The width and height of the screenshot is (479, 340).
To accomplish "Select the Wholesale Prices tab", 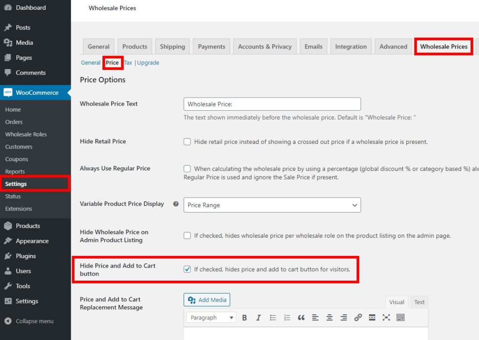I will click(x=443, y=47).
